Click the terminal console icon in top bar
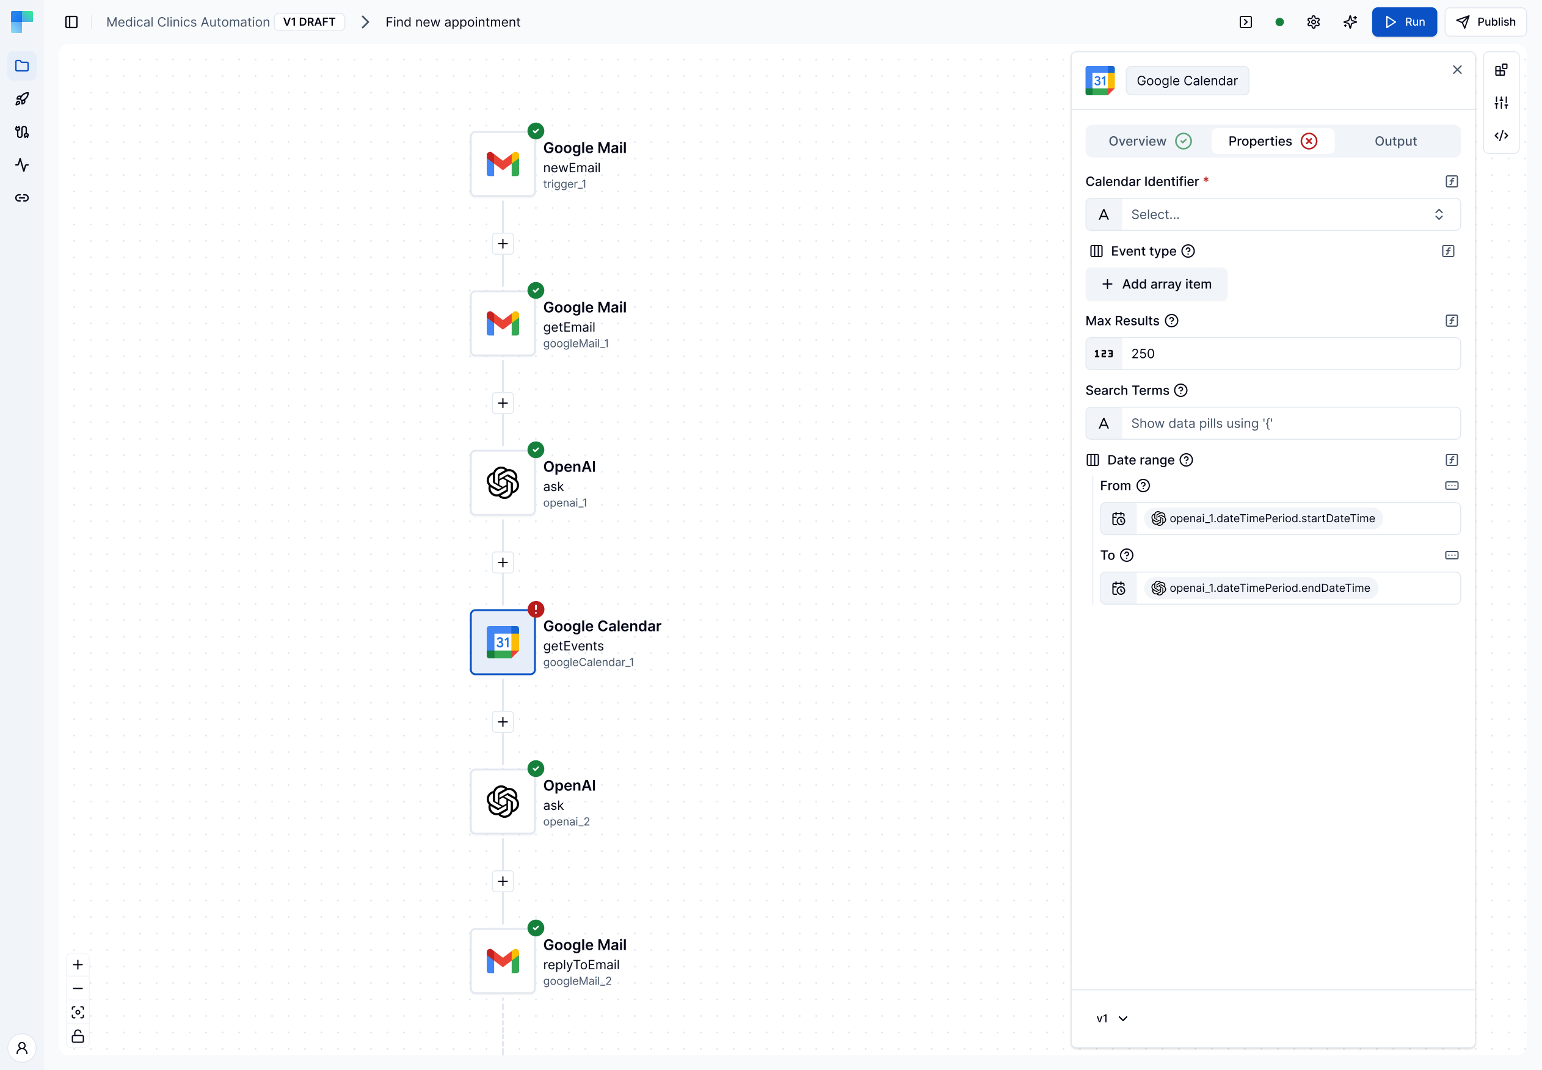This screenshot has height=1070, width=1542. click(1246, 21)
